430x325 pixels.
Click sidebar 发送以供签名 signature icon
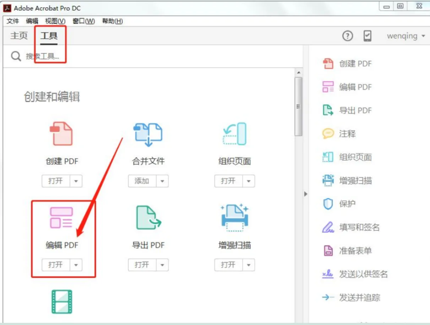328,274
